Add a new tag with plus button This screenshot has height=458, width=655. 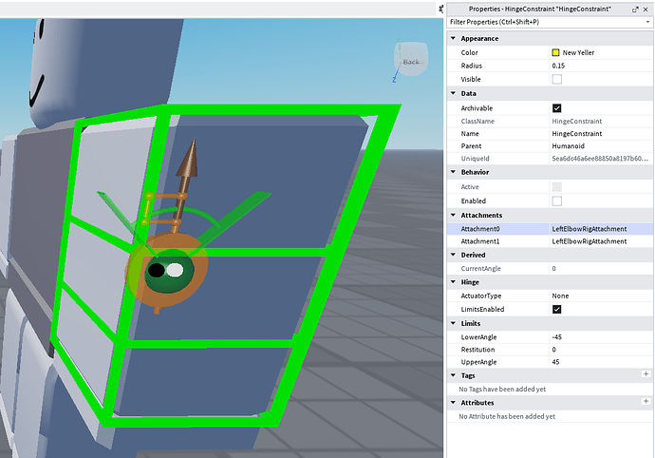[646, 374]
